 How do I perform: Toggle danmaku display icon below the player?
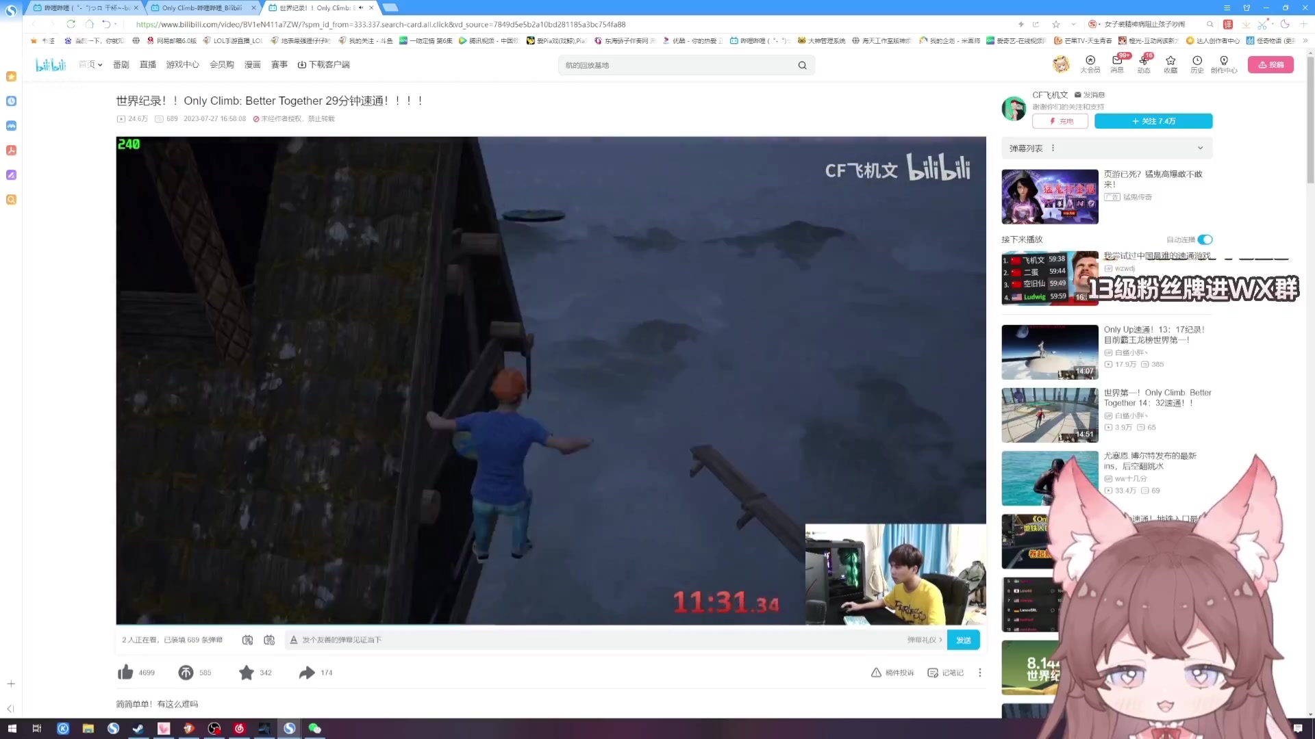click(247, 640)
